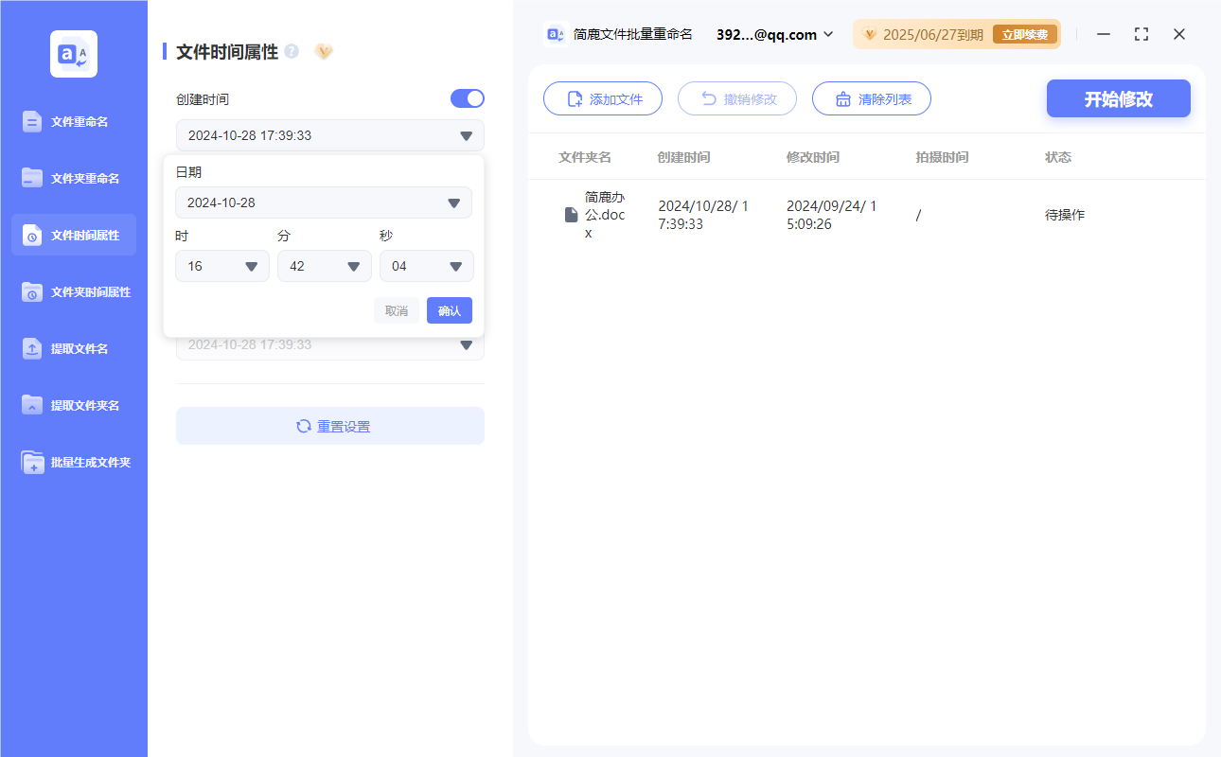Select the 文件夹重命名 sidebar tool
1221x757 pixels.
(73, 178)
